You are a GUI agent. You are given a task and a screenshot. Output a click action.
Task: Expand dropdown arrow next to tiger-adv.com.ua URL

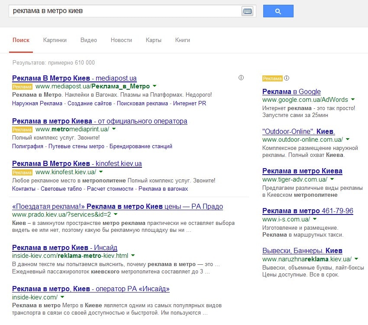(x=332, y=179)
